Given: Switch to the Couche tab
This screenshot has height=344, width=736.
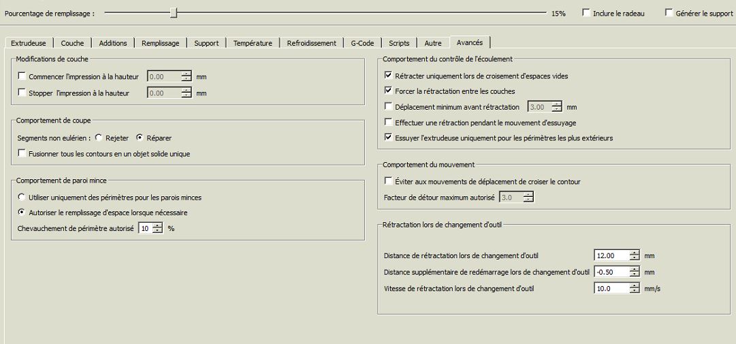Looking at the screenshot, I should [72, 43].
